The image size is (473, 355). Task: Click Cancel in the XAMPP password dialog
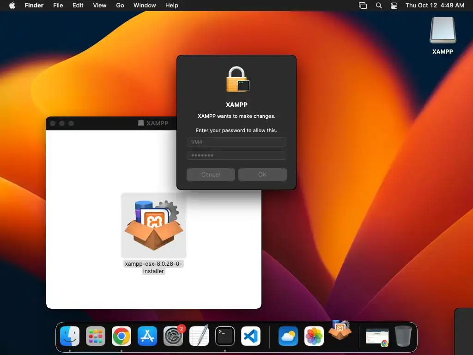[x=211, y=174]
